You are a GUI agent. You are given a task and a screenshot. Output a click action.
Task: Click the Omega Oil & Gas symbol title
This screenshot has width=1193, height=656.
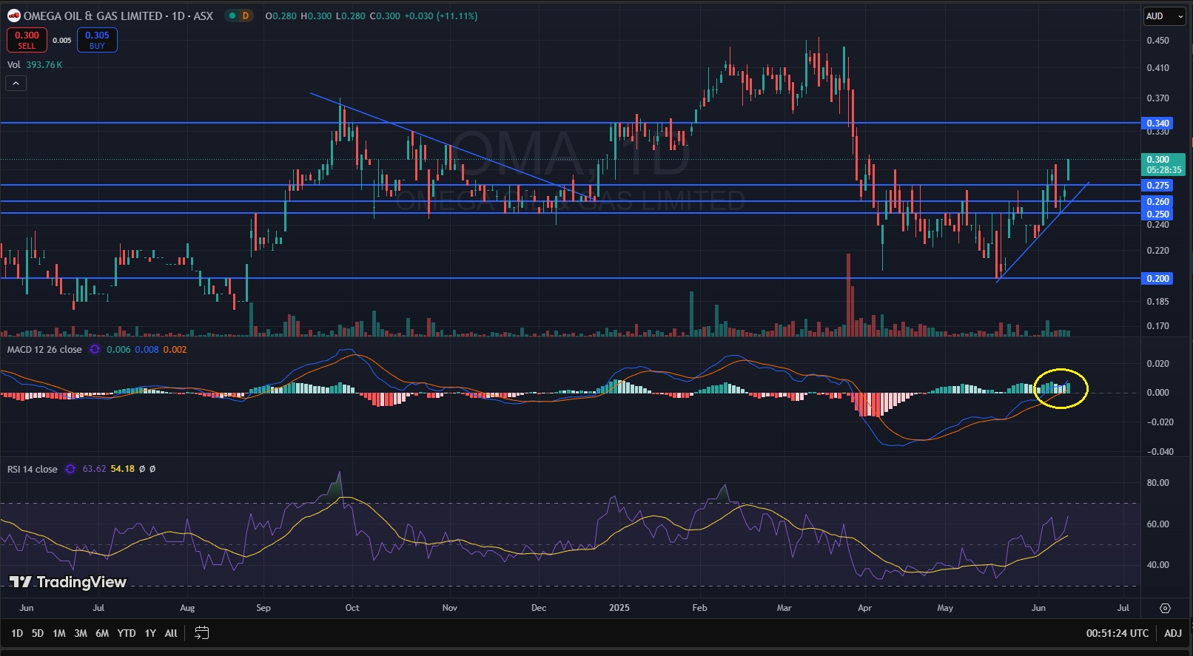118,16
